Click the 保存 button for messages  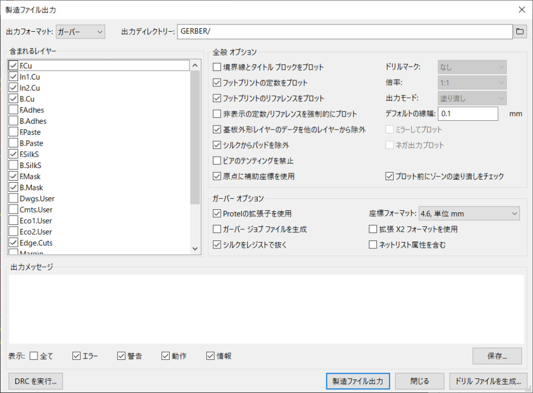click(497, 356)
